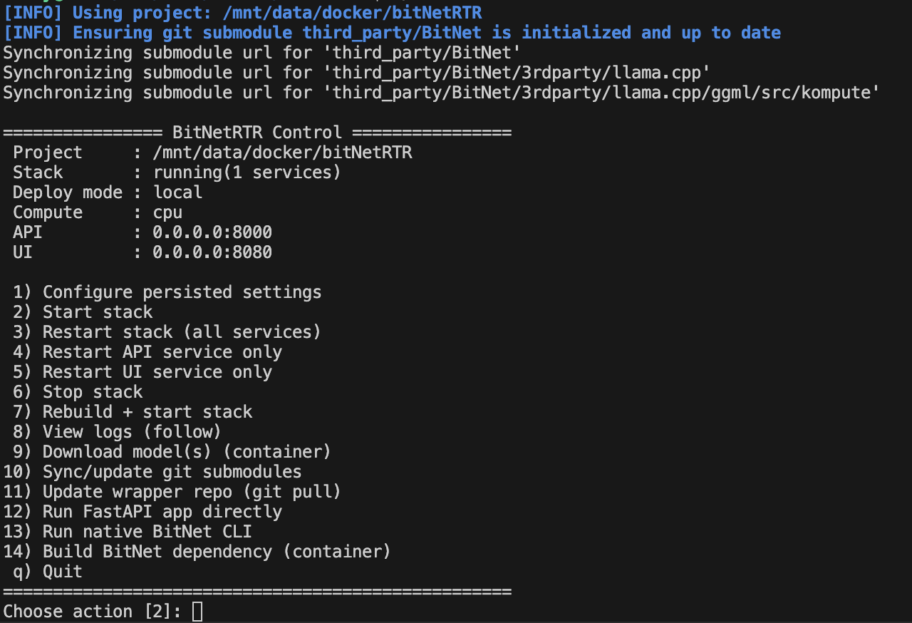Click 'Rebuild + start stack' option
This screenshot has height=623, width=912.
pyautogui.click(x=147, y=412)
